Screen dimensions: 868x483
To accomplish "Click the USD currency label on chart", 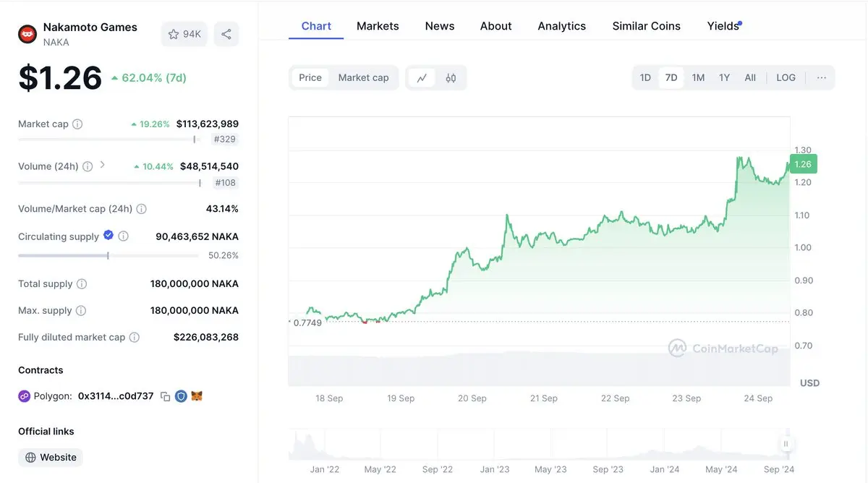I will coord(809,382).
